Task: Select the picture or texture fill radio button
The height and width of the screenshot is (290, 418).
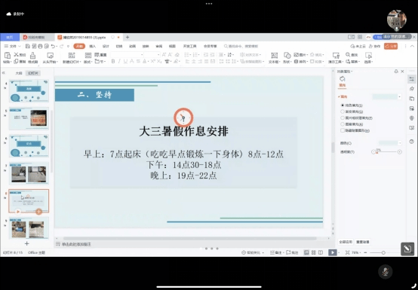Action: click(x=343, y=118)
